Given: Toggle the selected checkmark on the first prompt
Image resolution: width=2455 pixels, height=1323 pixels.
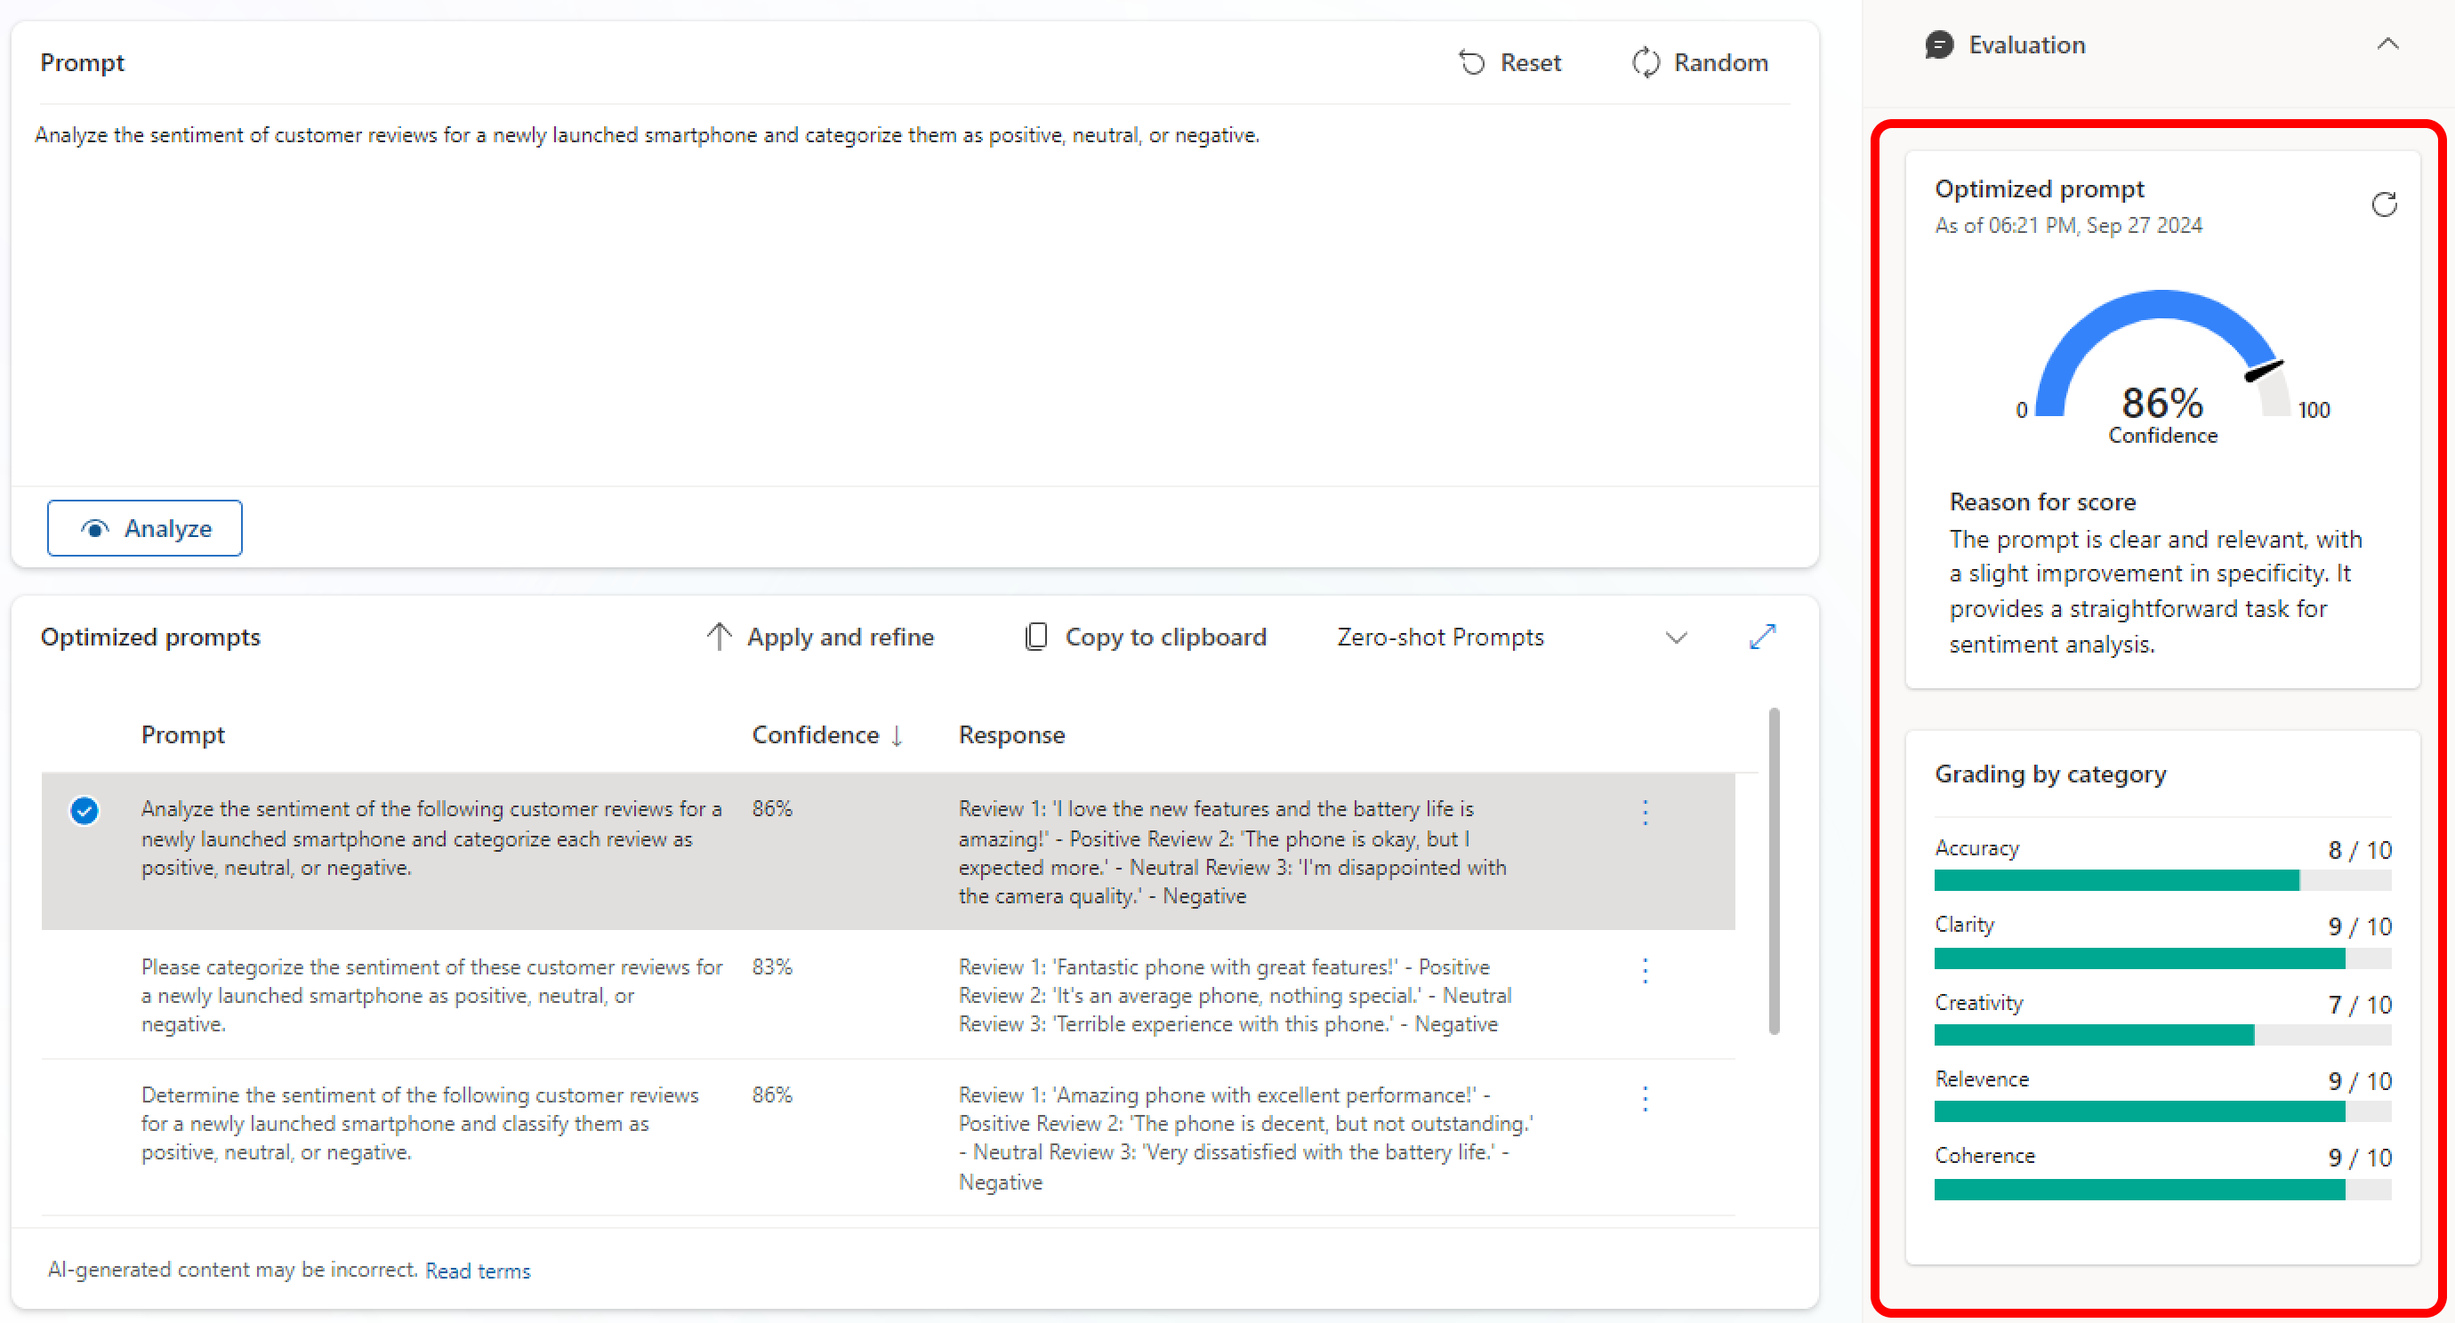Looking at the screenshot, I should click(84, 811).
